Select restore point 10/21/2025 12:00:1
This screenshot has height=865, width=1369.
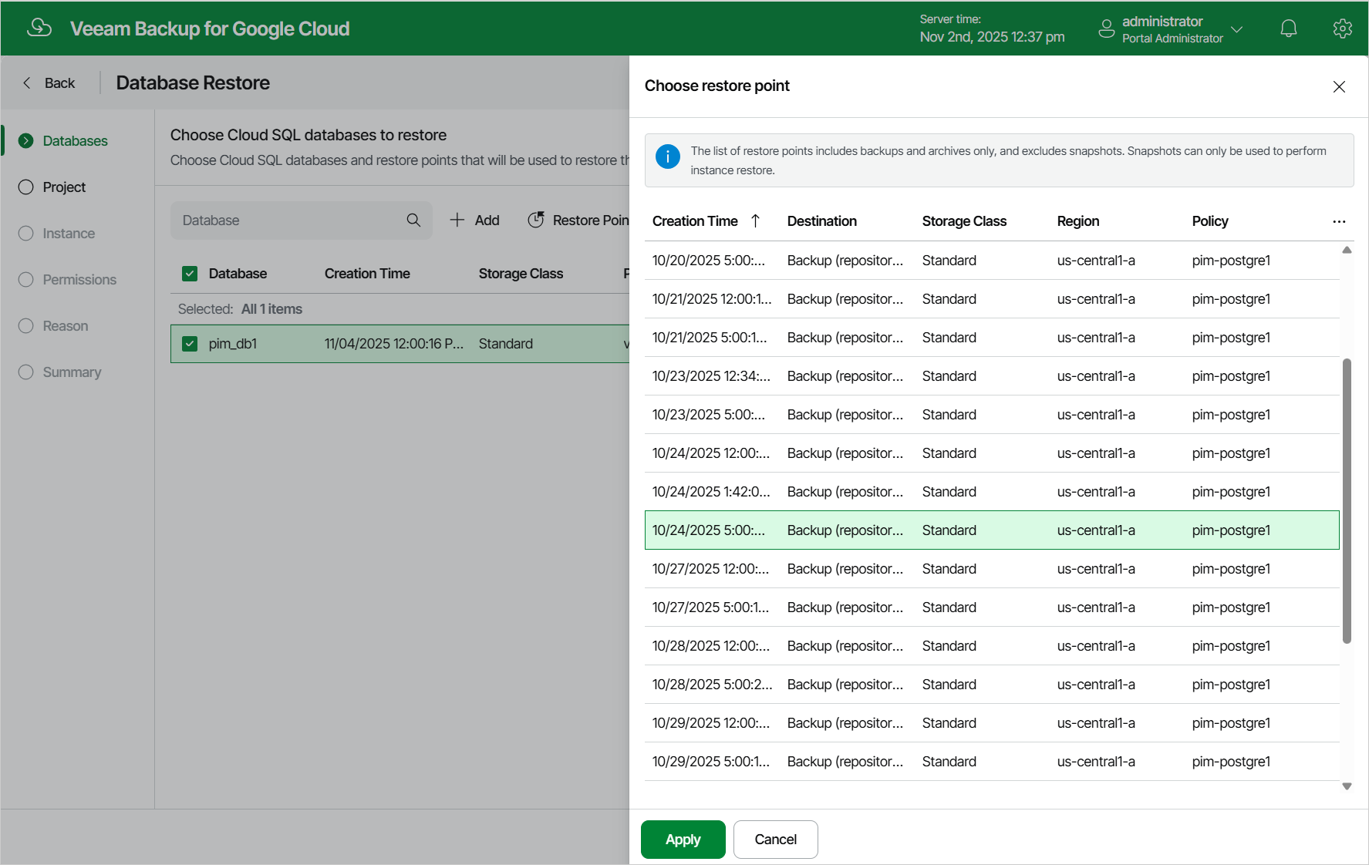[x=992, y=299]
